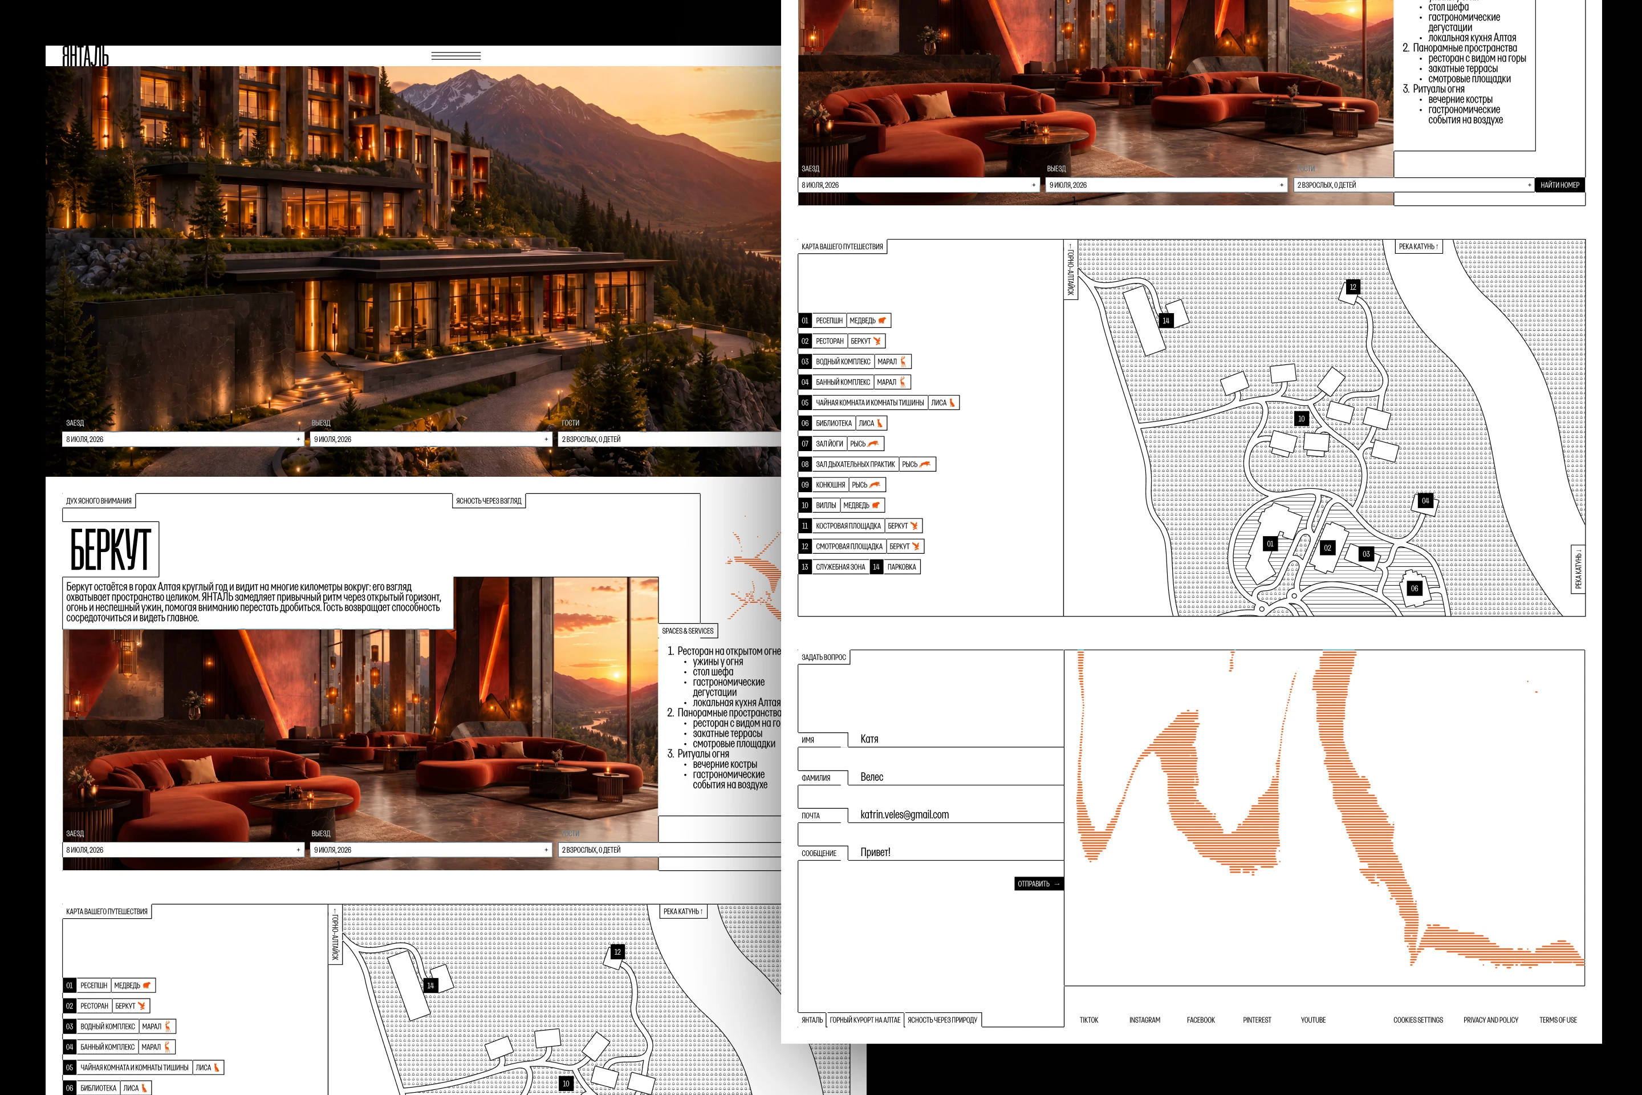Select map marker 04 on the right page map
Screen dimensions: 1642x1095
tap(1425, 501)
